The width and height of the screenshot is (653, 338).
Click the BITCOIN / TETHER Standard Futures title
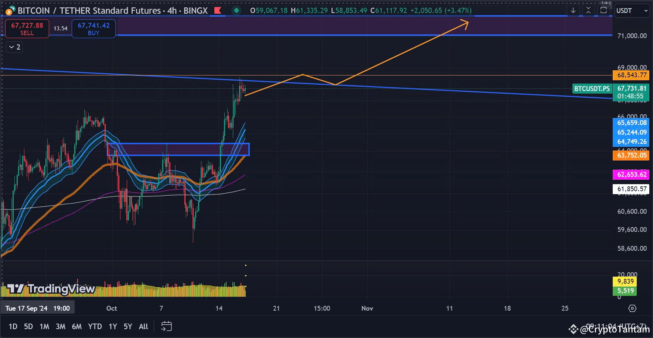coord(113,10)
